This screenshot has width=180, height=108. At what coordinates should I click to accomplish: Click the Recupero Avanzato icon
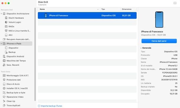pyautogui.click(x=4, y=39)
